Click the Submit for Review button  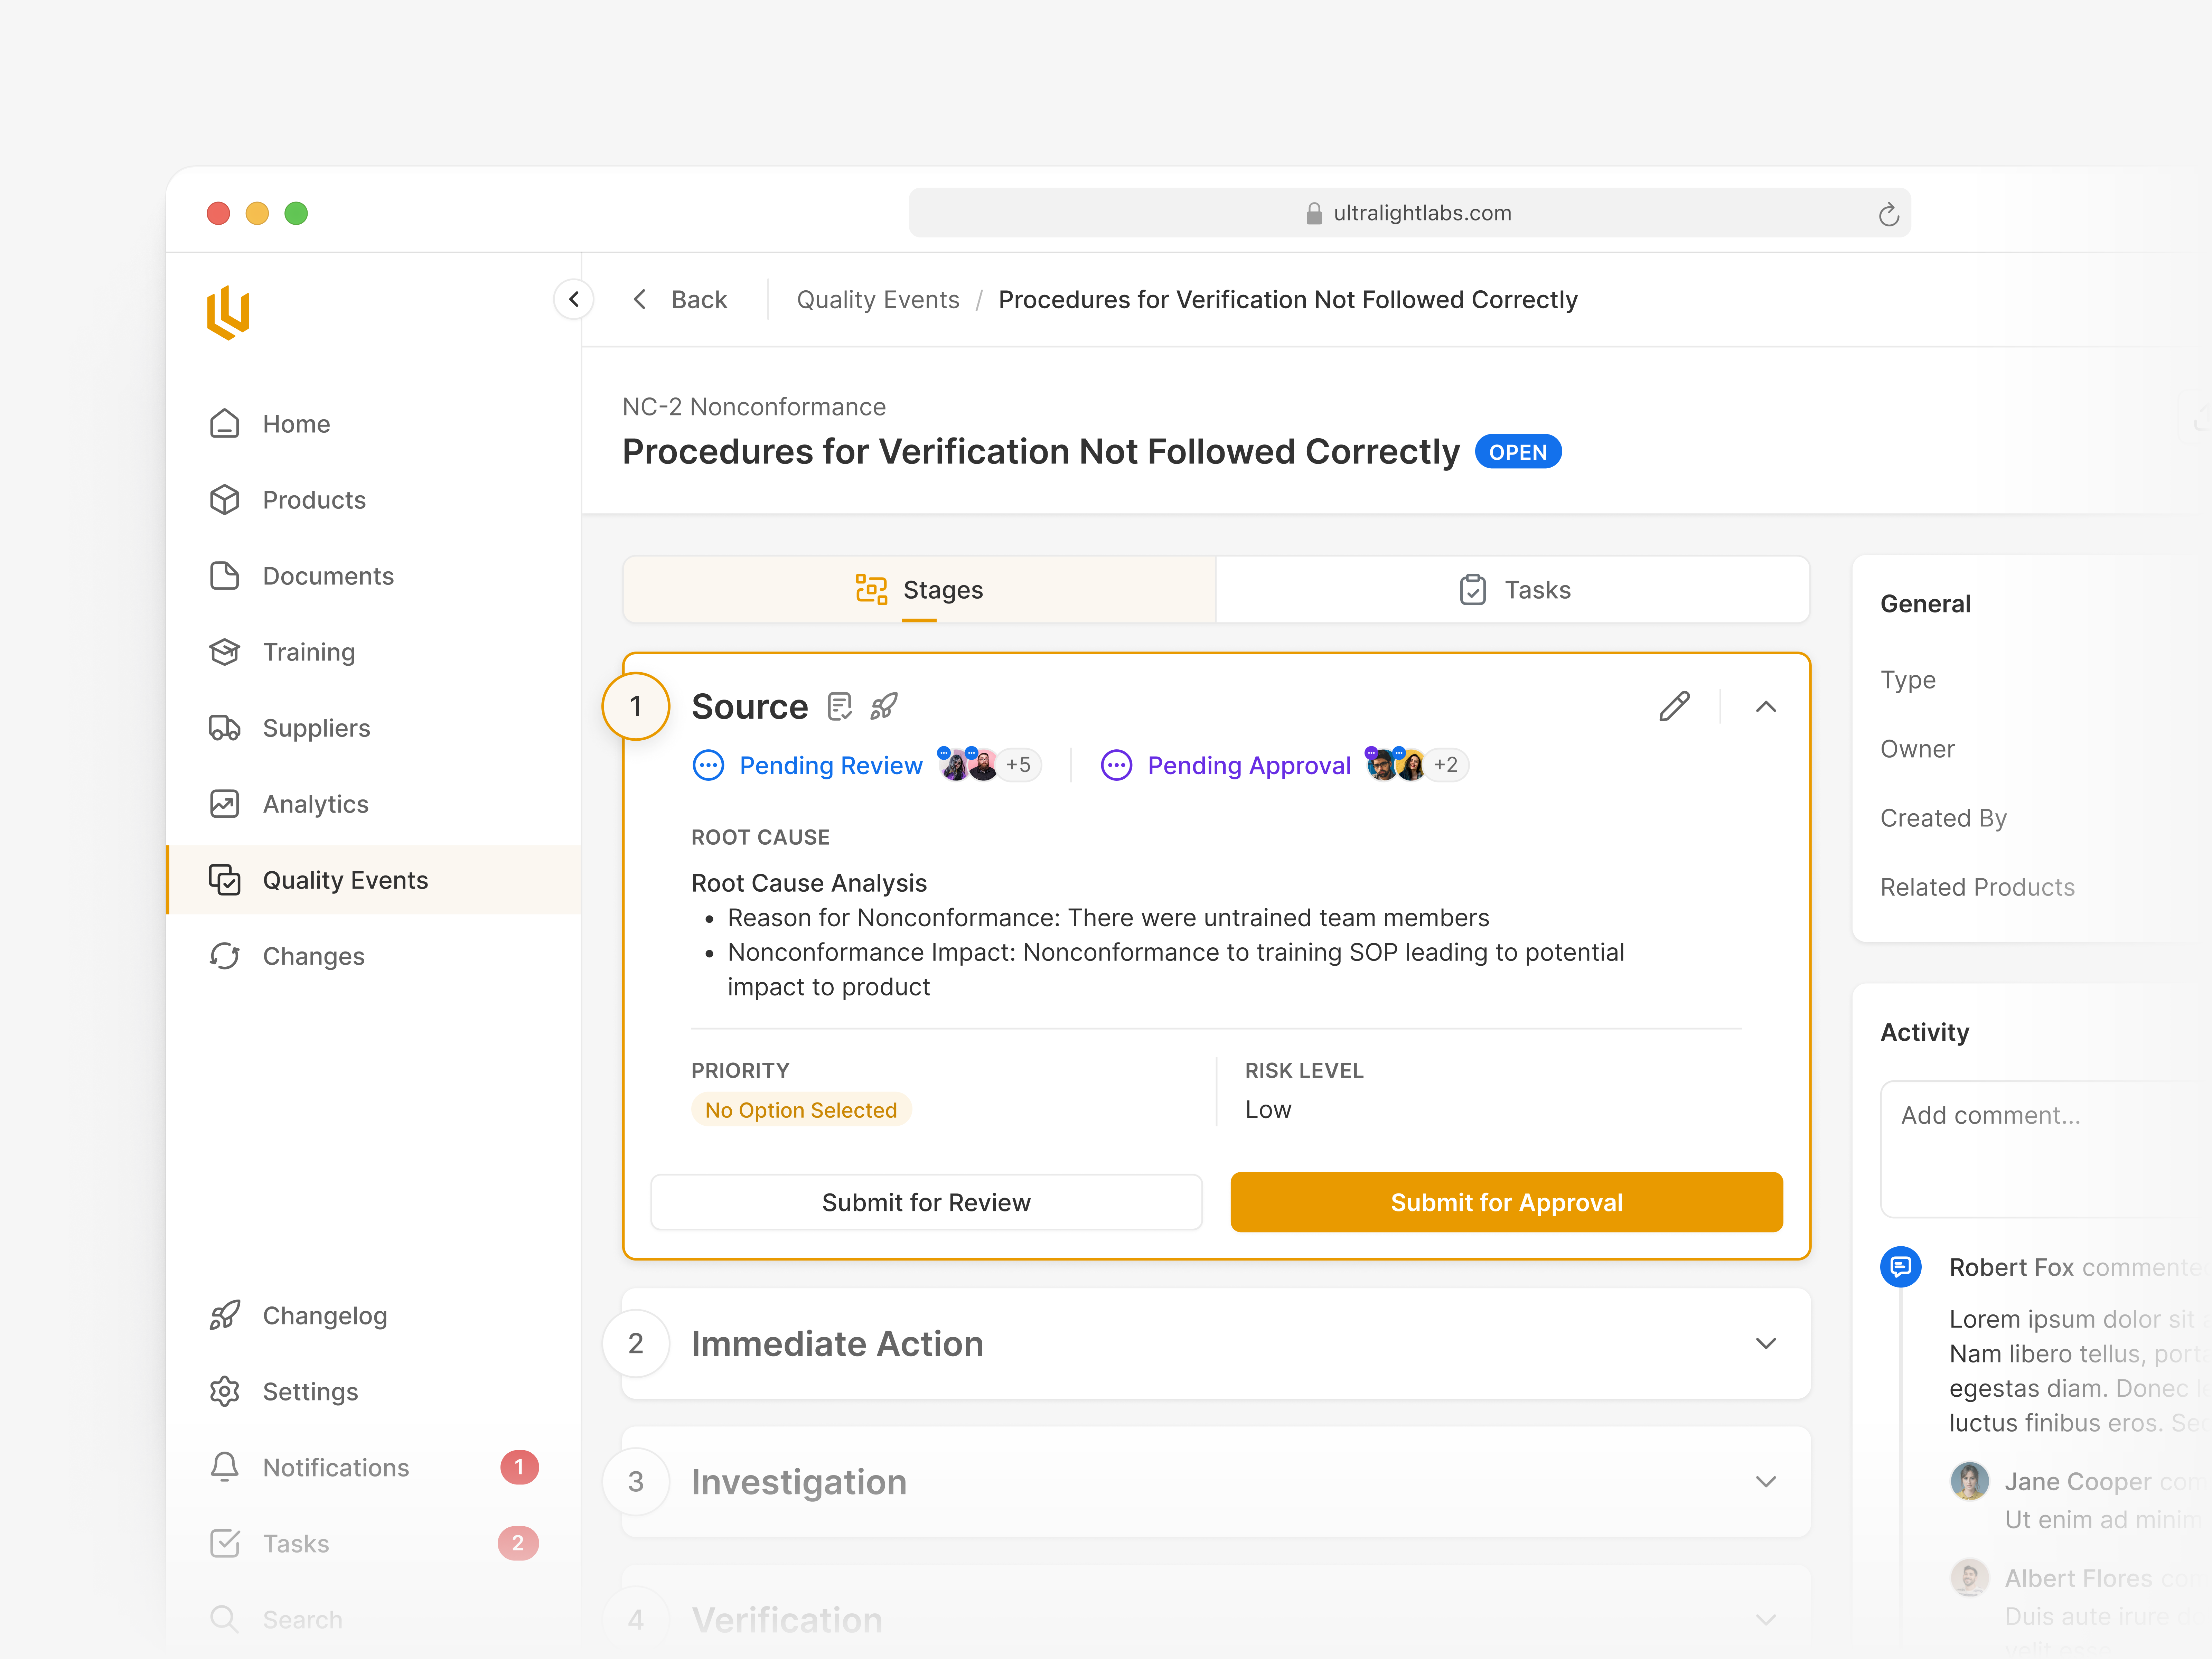926,1202
